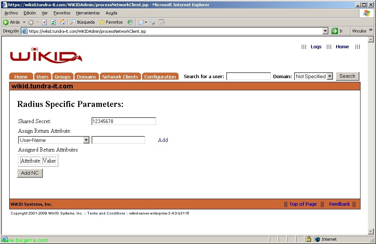Screen dimensions: 376x244
Task: Expand the mail options dropdown arrow
Action: pyautogui.click(x=146, y=22)
